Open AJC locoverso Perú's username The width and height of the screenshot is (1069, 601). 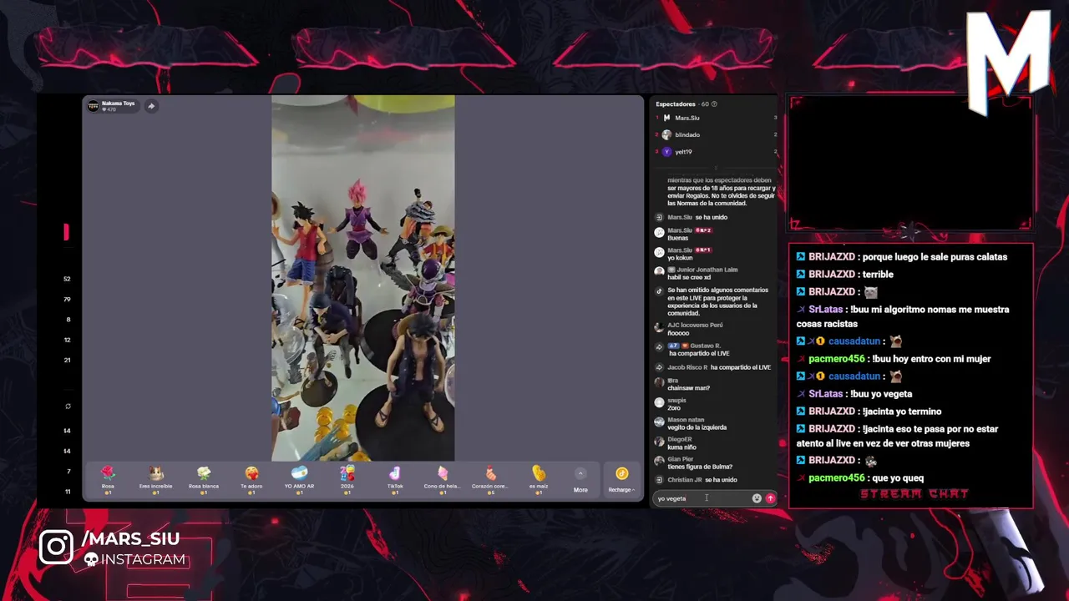point(695,325)
